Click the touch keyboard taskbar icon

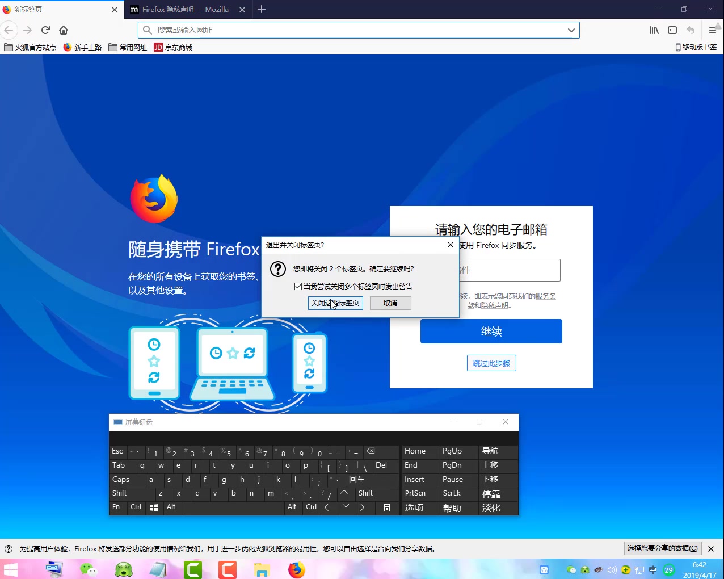pyautogui.click(x=54, y=569)
